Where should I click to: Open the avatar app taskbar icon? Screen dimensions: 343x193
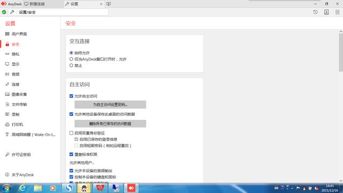click(84, 188)
